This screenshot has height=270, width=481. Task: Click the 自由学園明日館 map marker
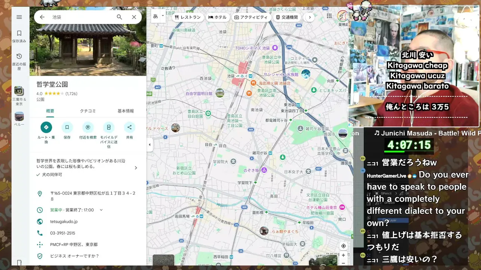[220, 93]
